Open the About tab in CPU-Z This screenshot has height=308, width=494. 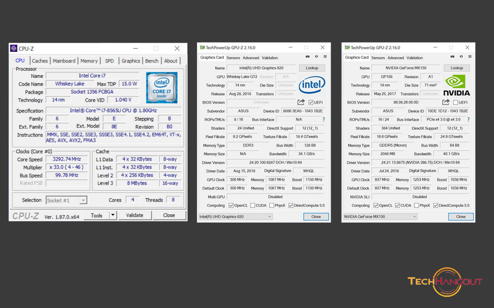tap(171, 61)
